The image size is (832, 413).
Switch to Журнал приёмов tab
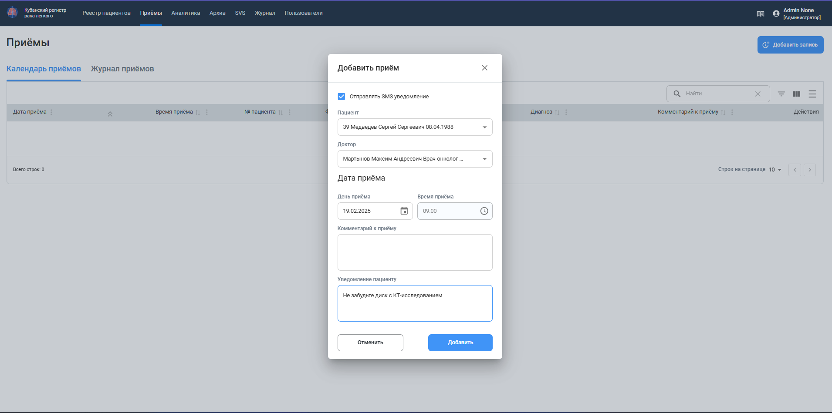[x=122, y=69]
